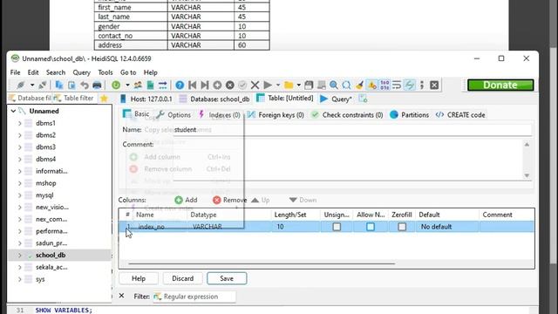Toggle the binary 1010 display icon

pos(384,85)
